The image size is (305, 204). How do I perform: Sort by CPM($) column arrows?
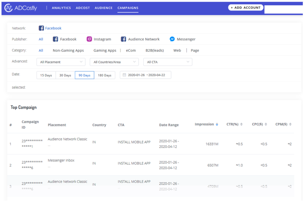pyautogui.click(x=290, y=125)
